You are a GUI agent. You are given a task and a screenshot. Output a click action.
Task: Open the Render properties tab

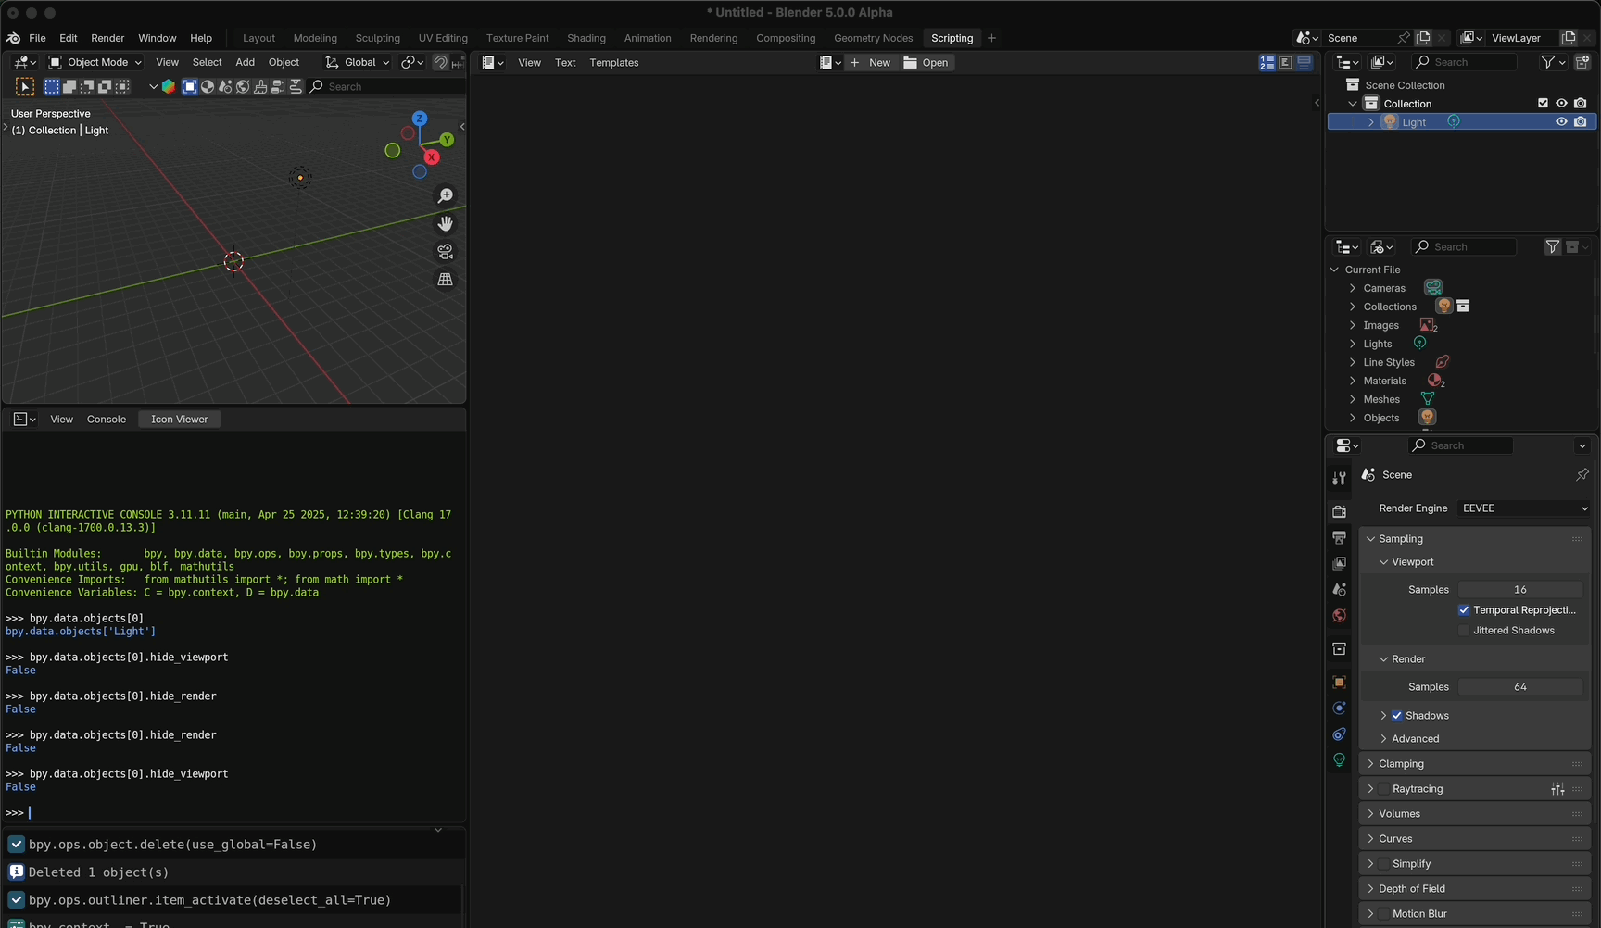[1339, 511]
